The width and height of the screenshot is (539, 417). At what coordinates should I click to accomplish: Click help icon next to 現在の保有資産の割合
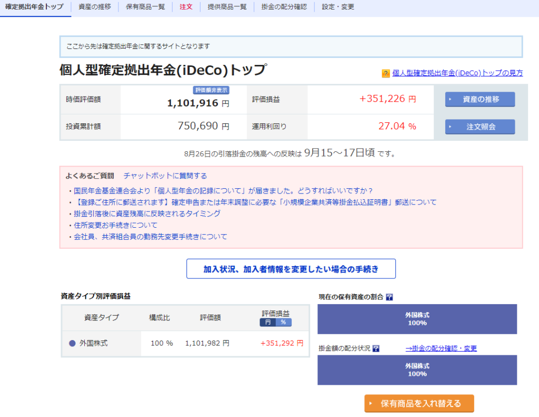coord(390,297)
